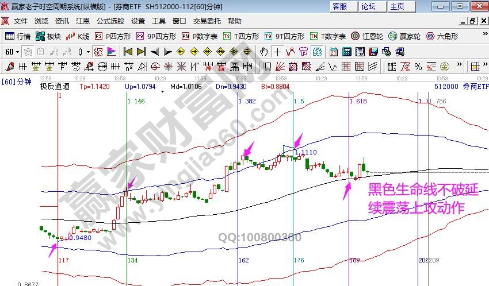Image resolution: width=489 pixels, height=286 pixels.
Task: Open the 行情 market quotes view
Action: point(18,36)
